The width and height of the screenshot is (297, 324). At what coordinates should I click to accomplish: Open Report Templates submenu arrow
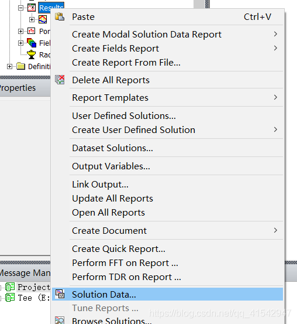[x=275, y=97]
